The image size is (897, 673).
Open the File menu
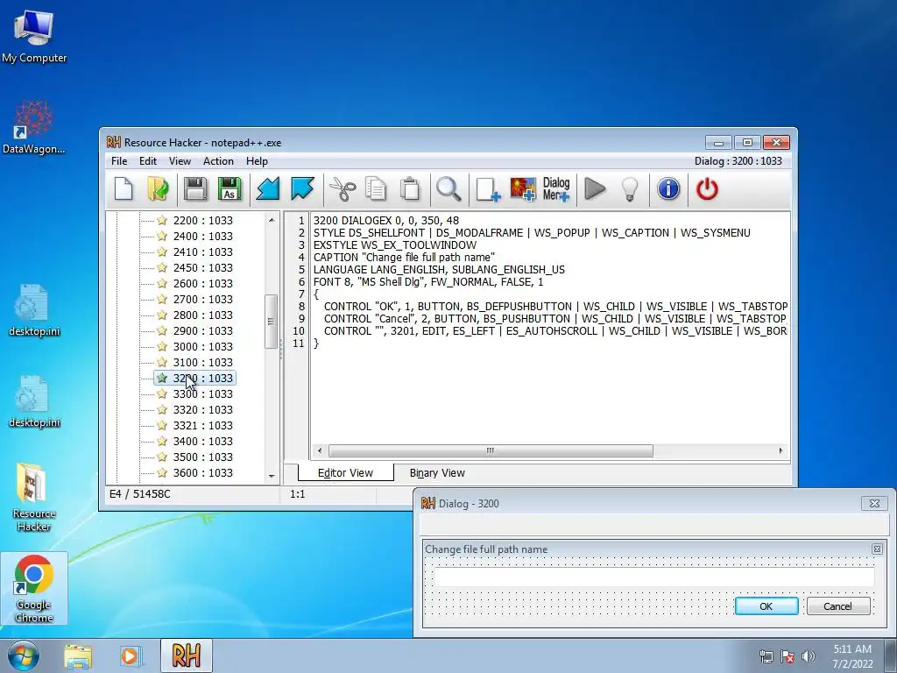coord(119,161)
